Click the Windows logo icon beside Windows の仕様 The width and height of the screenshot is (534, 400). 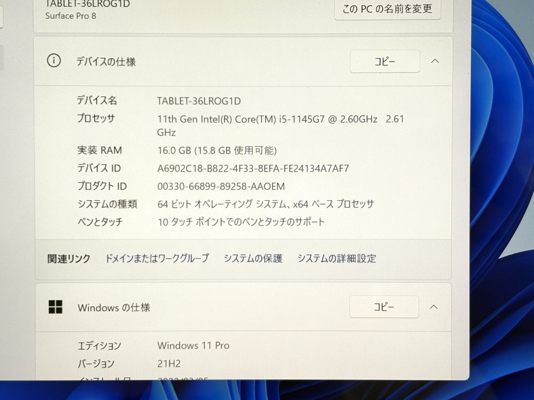pos(55,307)
